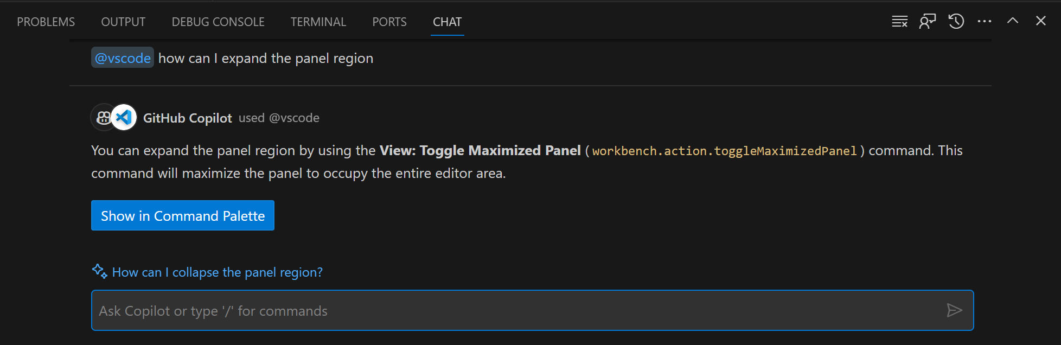This screenshot has width=1061, height=345.
Task: Click the How can I collapse follow-up link
Action: (217, 272)
